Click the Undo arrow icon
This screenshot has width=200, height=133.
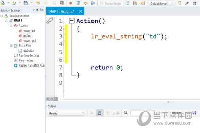[38, 3]
